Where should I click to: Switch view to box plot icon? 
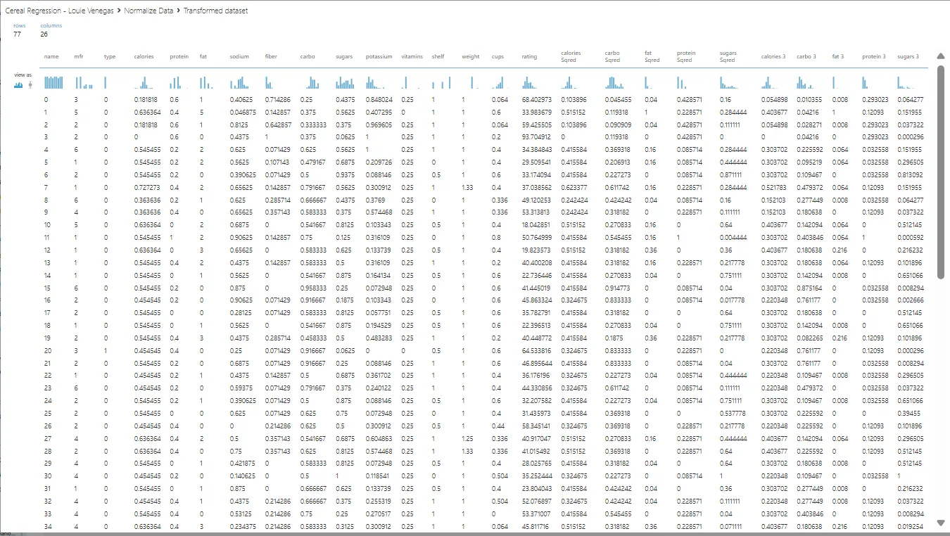(x=30, y=85)
